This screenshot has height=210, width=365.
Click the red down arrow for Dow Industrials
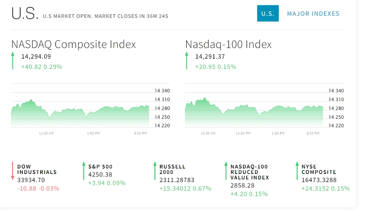(x=13, y=171)
